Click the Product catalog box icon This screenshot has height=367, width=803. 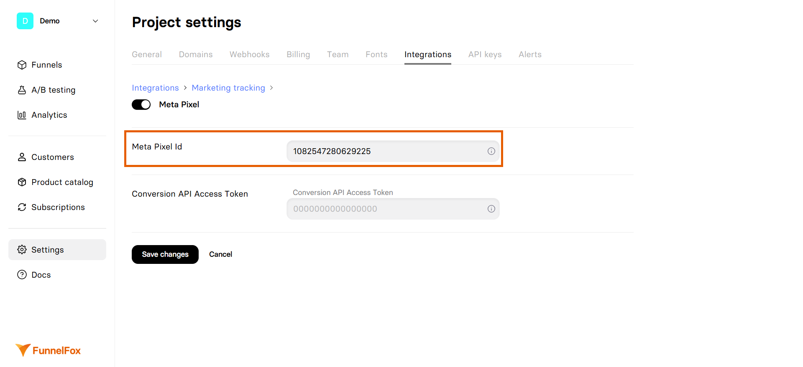(x=22, y=182)
